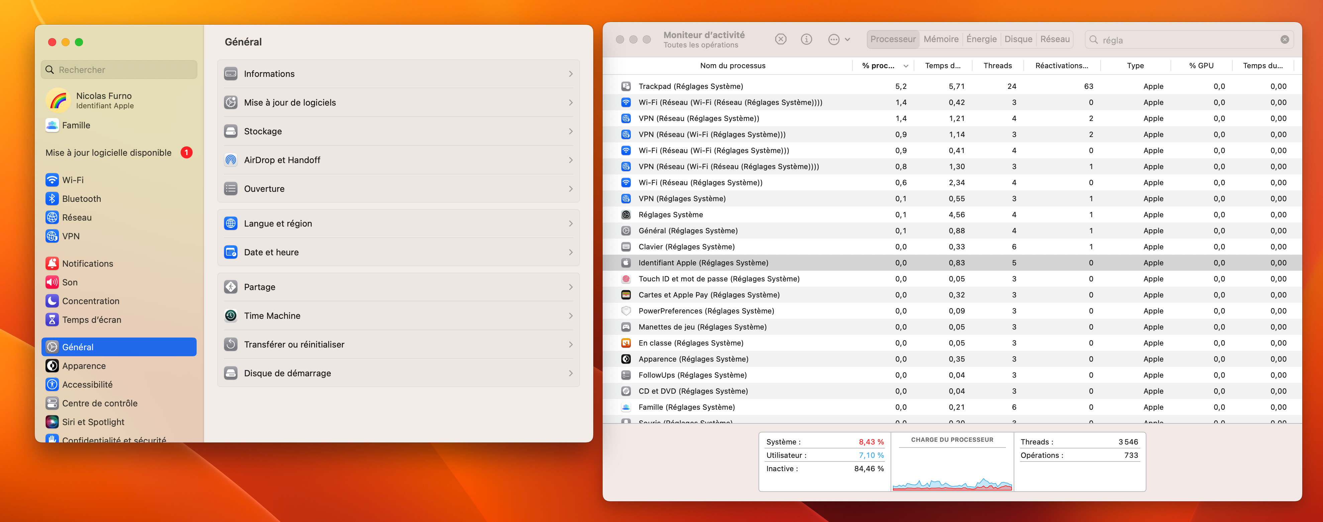Click the Cartes et Apple Pay process icon

[x=625, y=295]
